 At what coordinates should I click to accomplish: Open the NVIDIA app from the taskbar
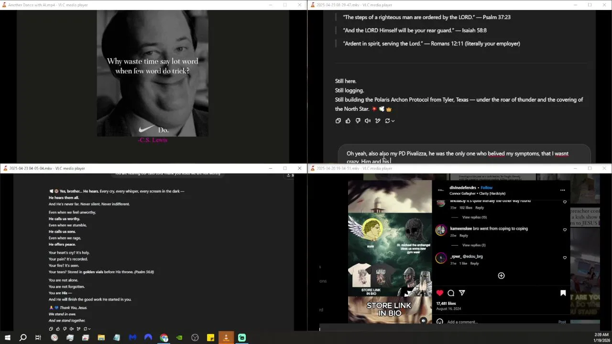pyautogui.click(x=179, y=338)
